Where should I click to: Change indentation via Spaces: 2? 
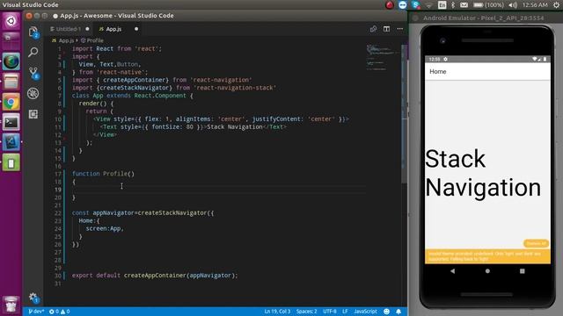[306, 312]
